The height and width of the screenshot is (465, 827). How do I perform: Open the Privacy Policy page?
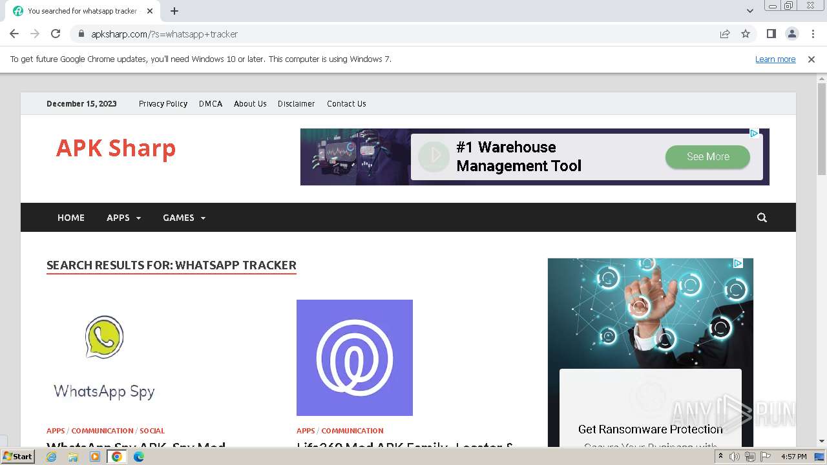point(163,103)
